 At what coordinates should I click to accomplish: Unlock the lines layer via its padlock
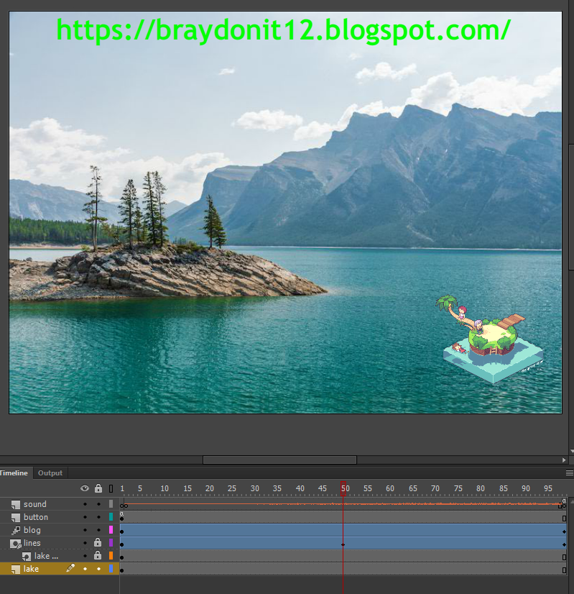coord(98,542)
